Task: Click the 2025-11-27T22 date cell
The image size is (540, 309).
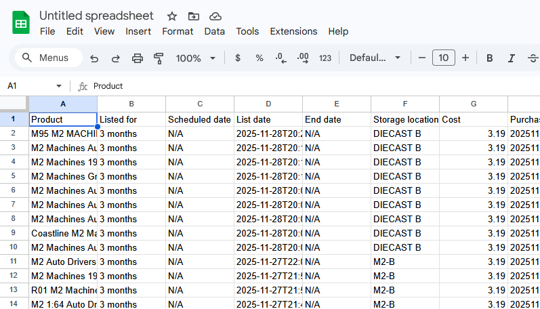Action: [x=268, y=262]
